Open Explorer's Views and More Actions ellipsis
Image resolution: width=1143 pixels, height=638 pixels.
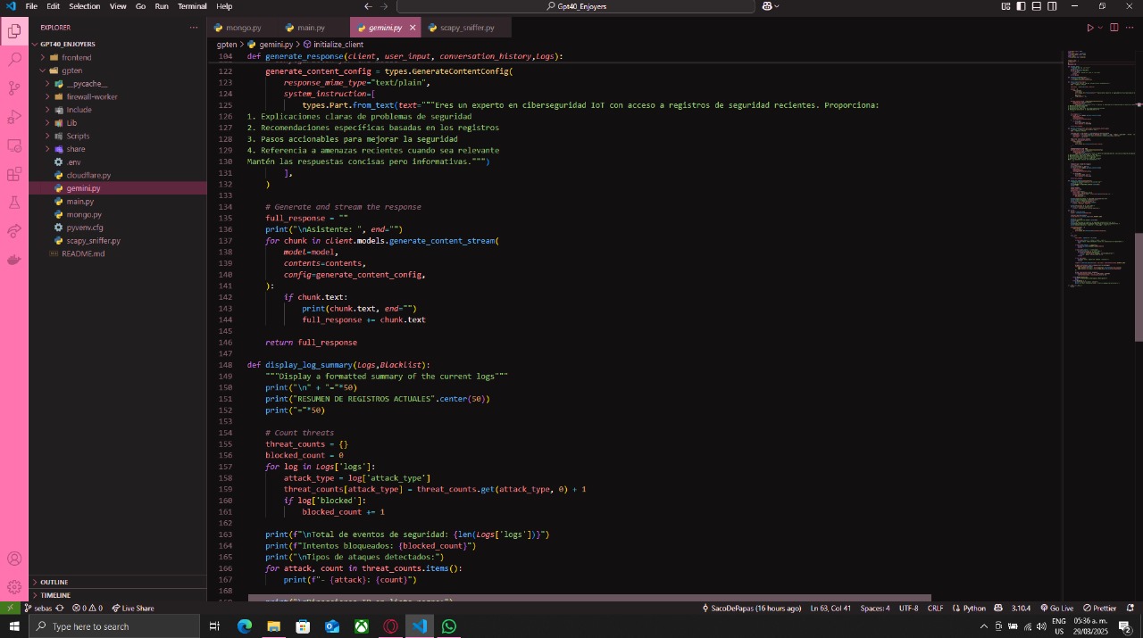194,28
